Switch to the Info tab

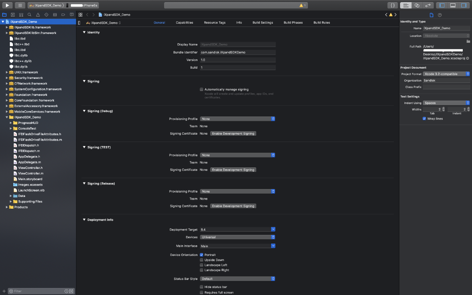click(x=239, y=22)
